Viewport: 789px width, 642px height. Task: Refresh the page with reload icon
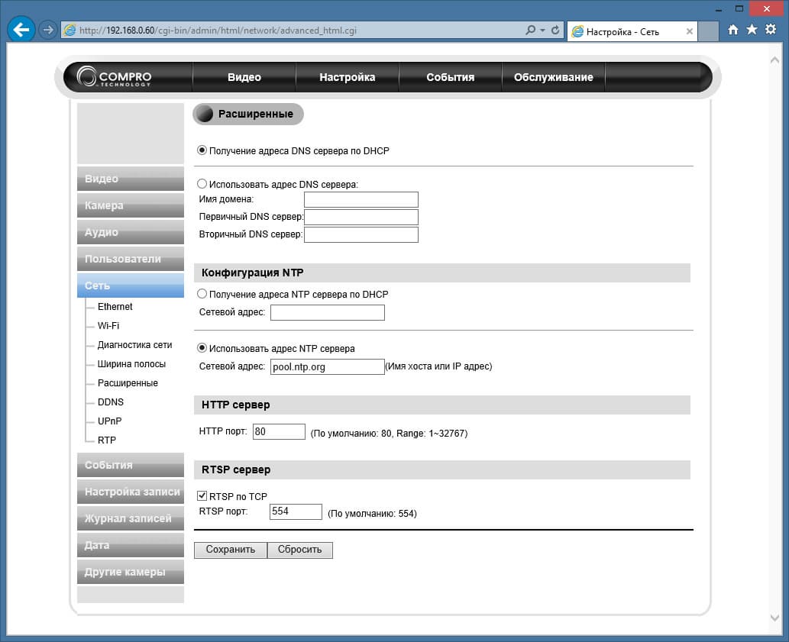pyautogui.click(x=555, y=31)
